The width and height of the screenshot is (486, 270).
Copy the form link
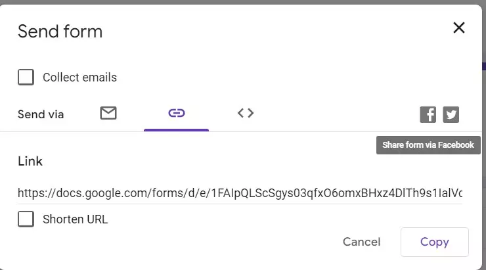[x=435, y=242]
